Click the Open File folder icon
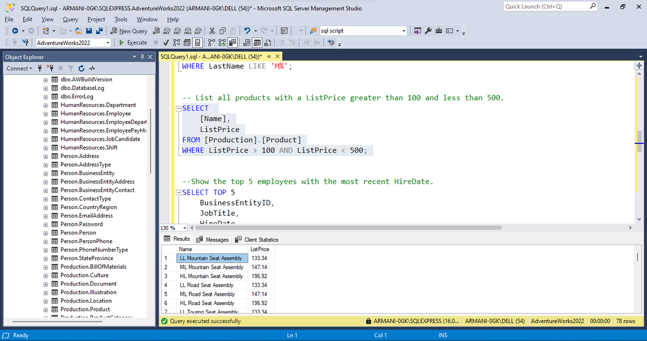647x341 pixels. click(x=78, y=31)
